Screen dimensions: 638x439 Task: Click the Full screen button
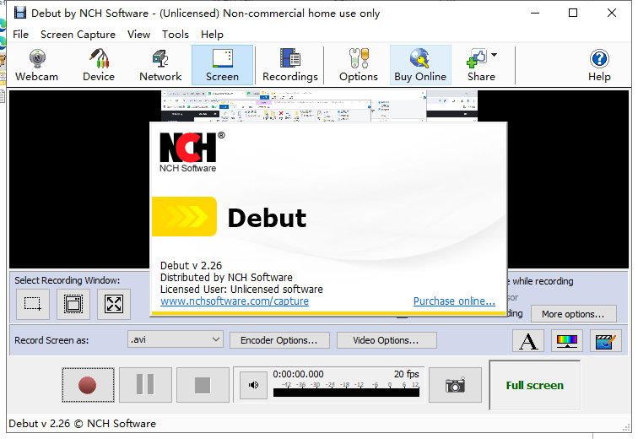pyautogui.click(x=535, y=385)
